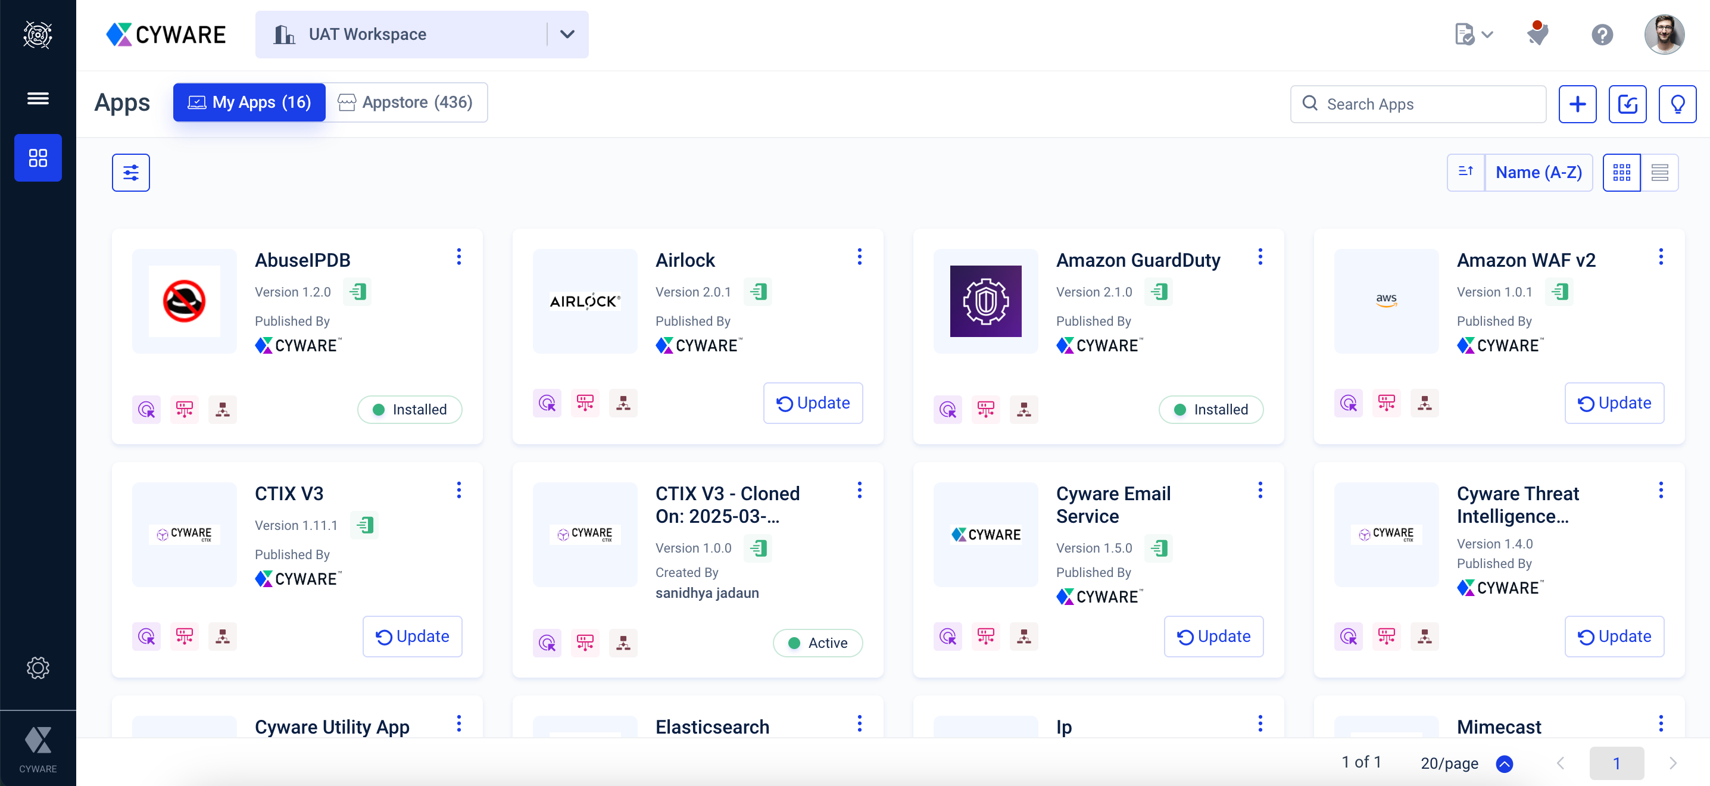Open the Name (A-Z) sort dropdown
The width and height of the screenshot is (1710, 786).
point(1538,173)
